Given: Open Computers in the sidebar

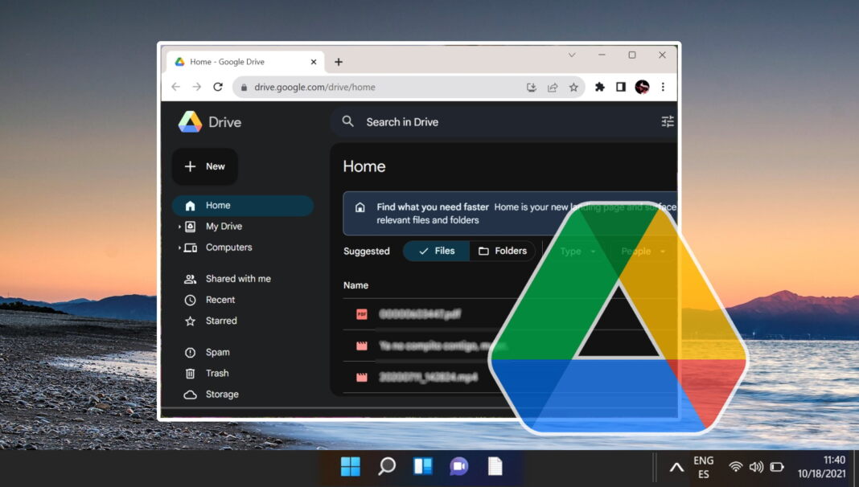Looking at the screenshot, I should click(x=228, y=248).
